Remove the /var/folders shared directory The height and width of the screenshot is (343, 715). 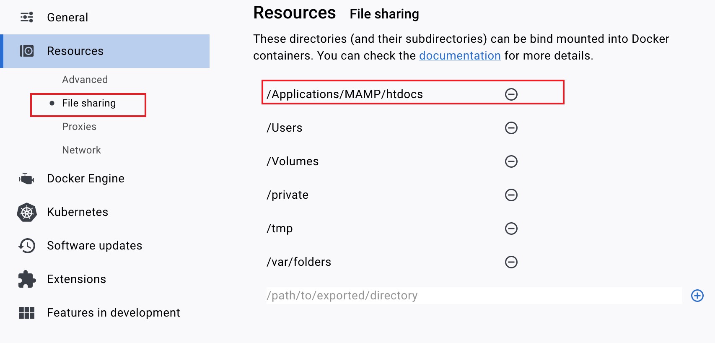click(x=511, y=262)
